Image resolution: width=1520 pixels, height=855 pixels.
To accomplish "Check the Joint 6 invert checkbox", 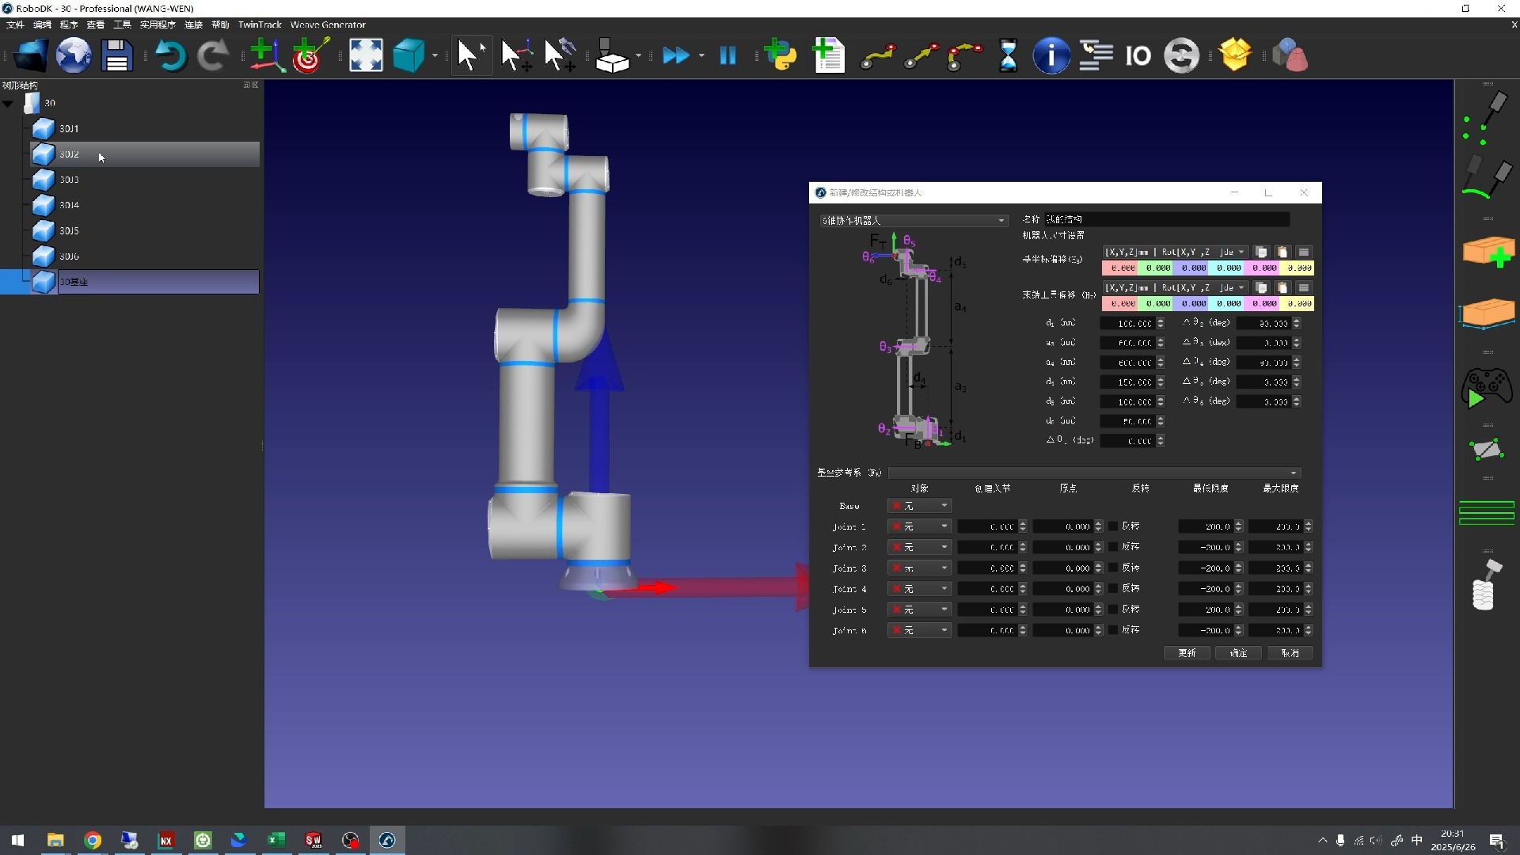I will pos(1112,630).
